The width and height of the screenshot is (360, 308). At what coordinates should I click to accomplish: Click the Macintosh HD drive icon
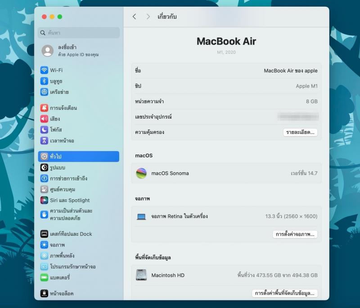coord(141,275)
